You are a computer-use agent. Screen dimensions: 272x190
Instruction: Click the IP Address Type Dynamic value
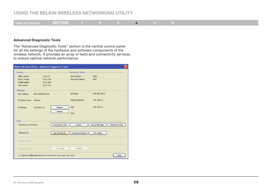(37, 100)
